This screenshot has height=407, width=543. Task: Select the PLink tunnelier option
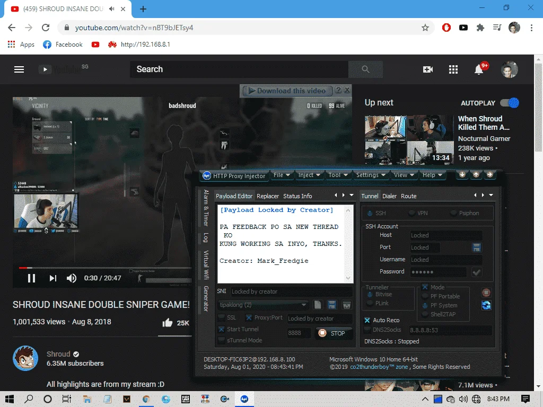tap(370, 303)
